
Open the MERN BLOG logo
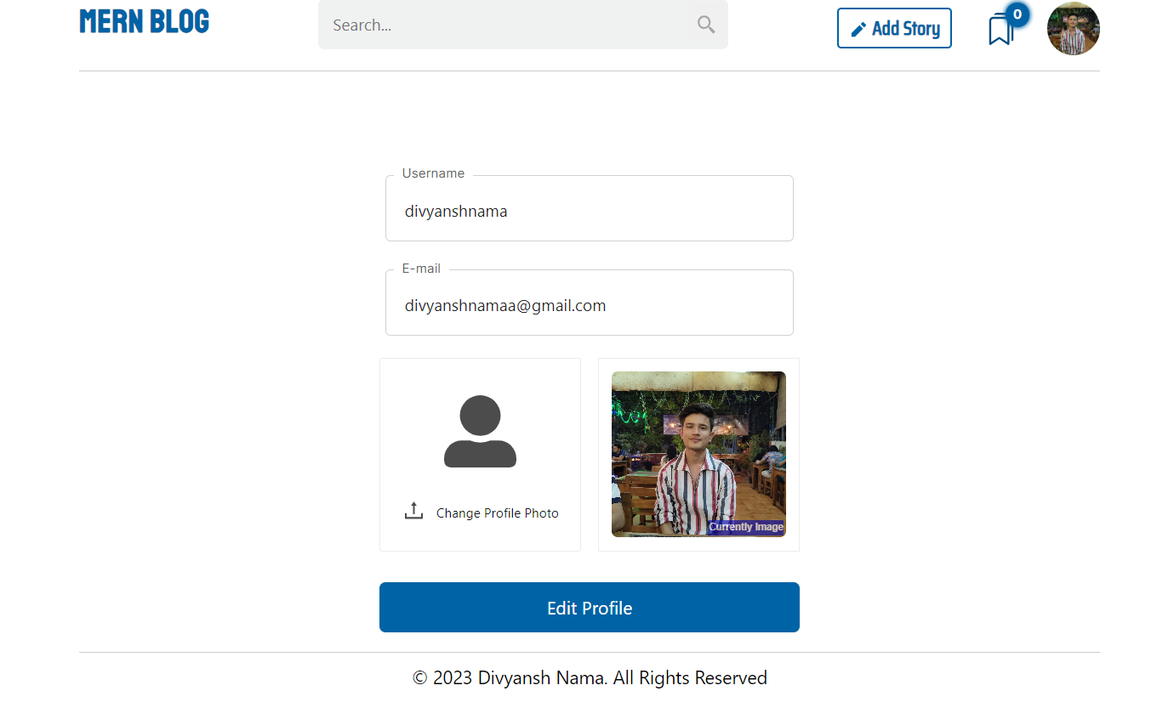coord(143,20)
